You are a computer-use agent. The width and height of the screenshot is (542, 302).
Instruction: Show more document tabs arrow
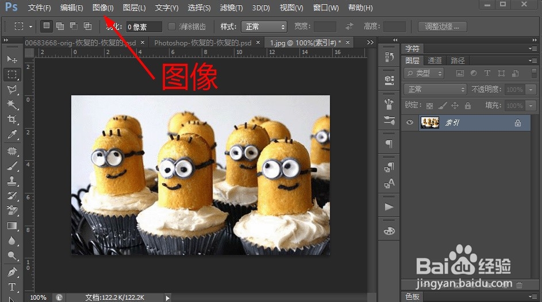370,42
